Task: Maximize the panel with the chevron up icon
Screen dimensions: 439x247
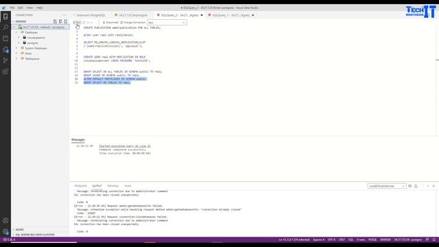Action: pos(428,186)
